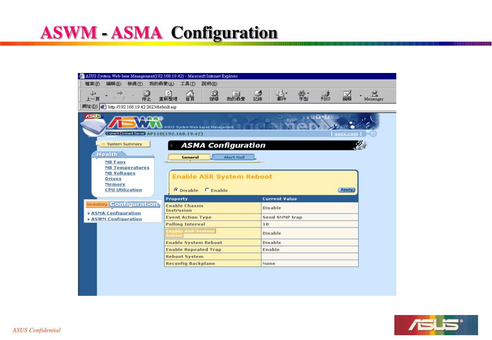The width and height of the screenshot is (492, 340).
Task: Open Memory link
Action: coord(115,184)
